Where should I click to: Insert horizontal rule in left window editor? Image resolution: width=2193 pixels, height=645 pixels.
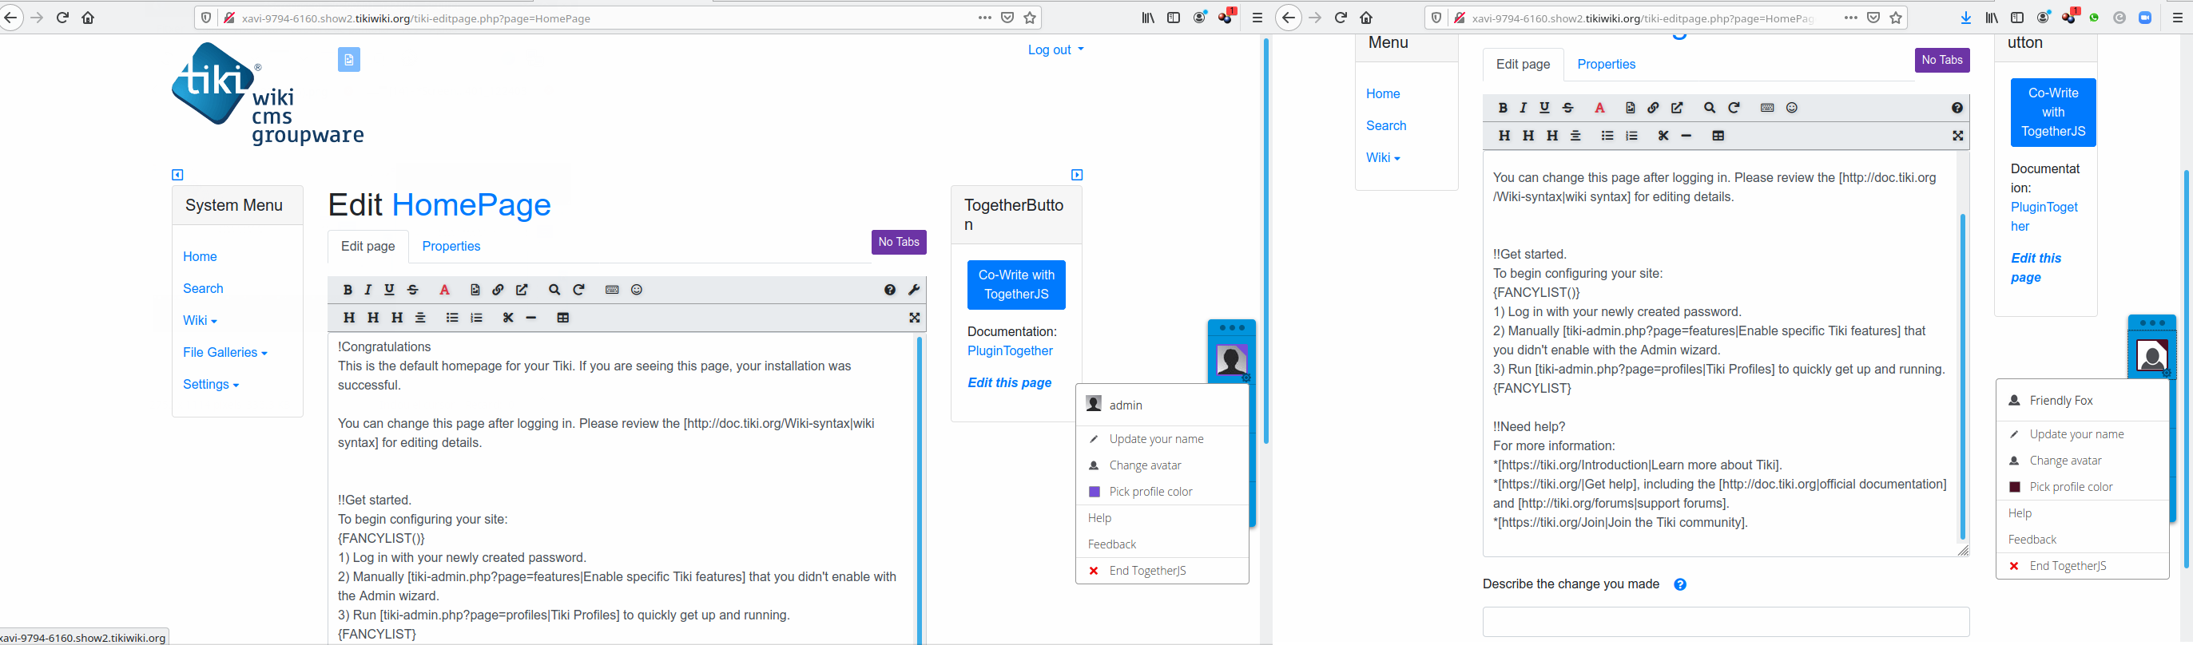click(531, 319)
